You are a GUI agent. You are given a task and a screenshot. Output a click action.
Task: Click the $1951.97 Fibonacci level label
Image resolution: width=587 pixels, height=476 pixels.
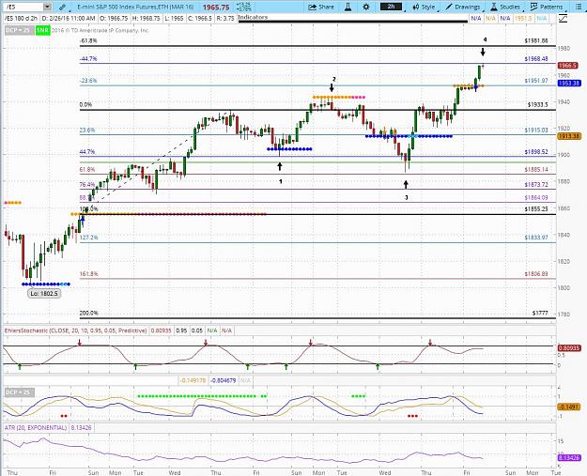(x=536, y=81)
